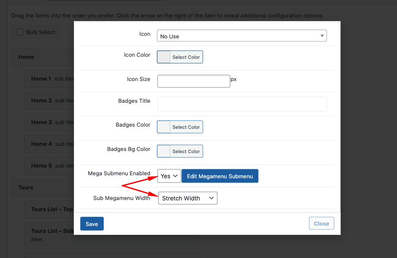Click the Badges Title text field
397x258 pixels.
(x=242, y=104)
